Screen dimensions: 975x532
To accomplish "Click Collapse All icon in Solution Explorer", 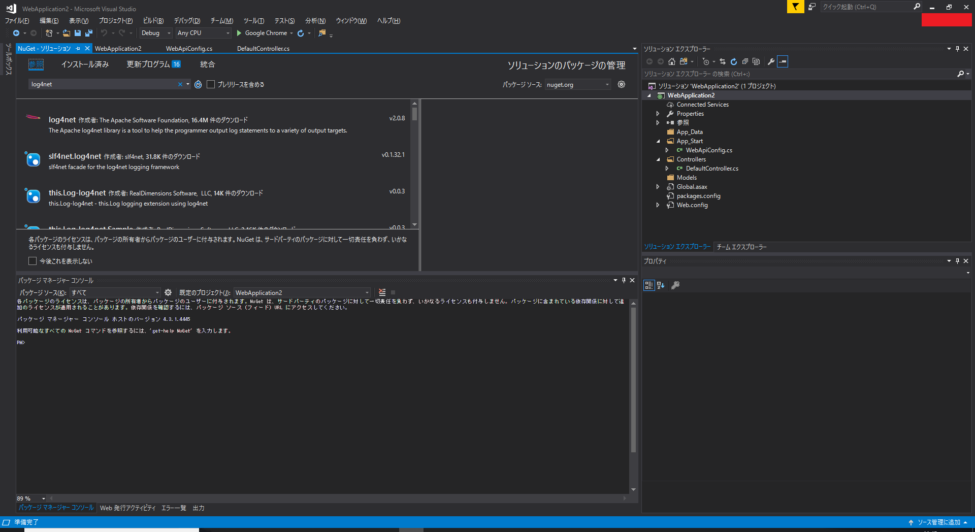I will [x=745, y=61].
